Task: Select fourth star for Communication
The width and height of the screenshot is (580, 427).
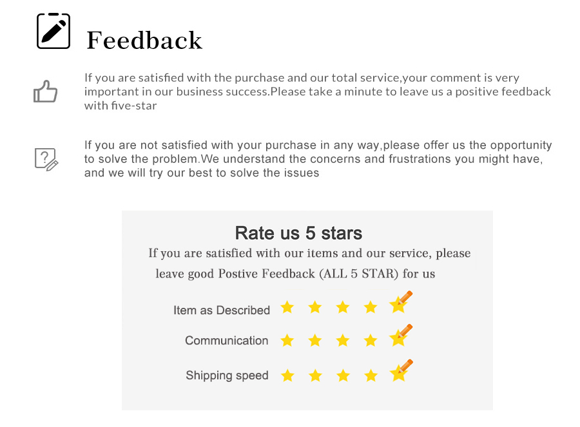Action: click(371, 341)
